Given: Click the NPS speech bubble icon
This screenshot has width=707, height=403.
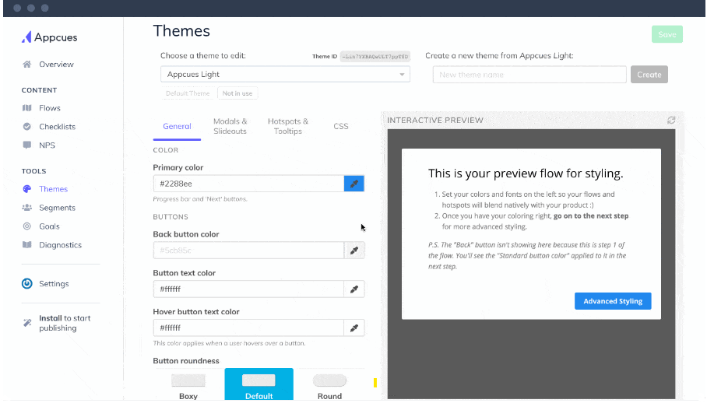Looking at the screenshot, I should (27, 145).
